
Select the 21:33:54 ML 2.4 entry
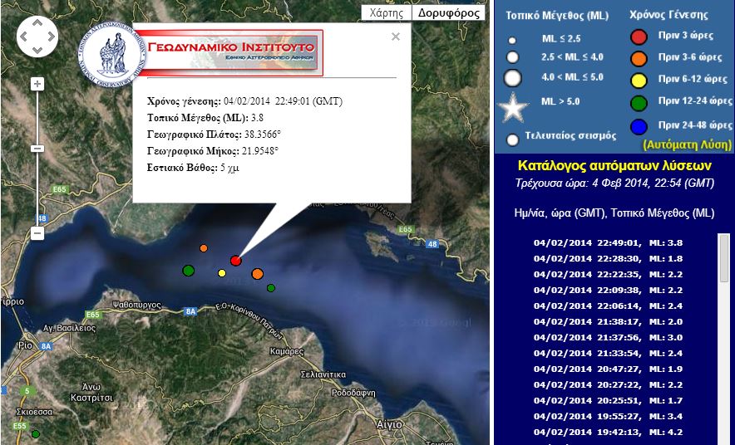[608, 354]
